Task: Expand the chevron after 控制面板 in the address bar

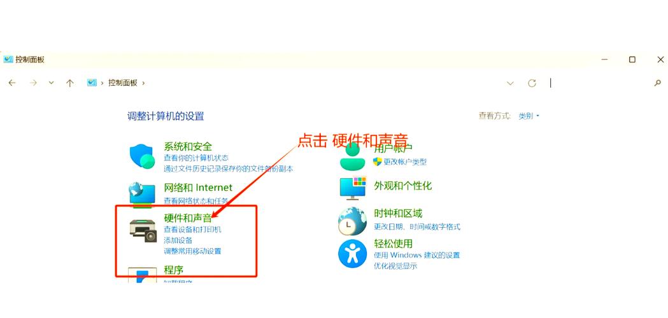Action: coord(143,83)
